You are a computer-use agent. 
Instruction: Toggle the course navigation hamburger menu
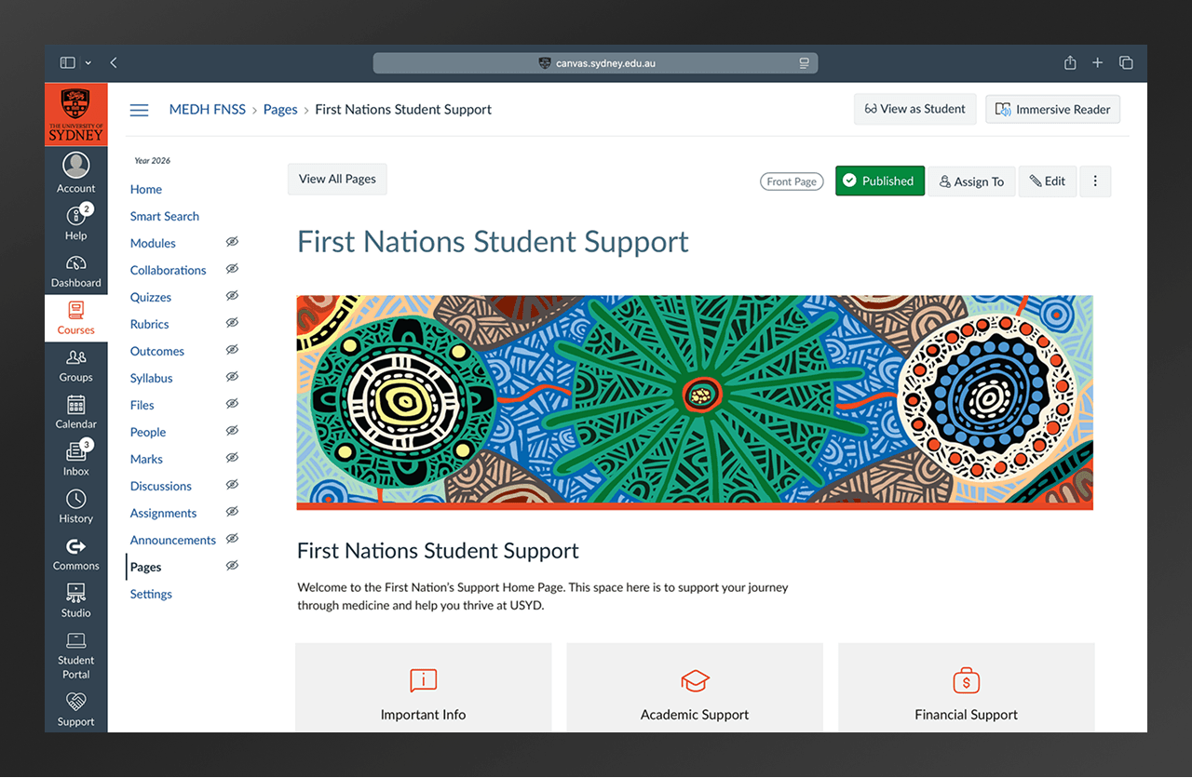point(139,110)
